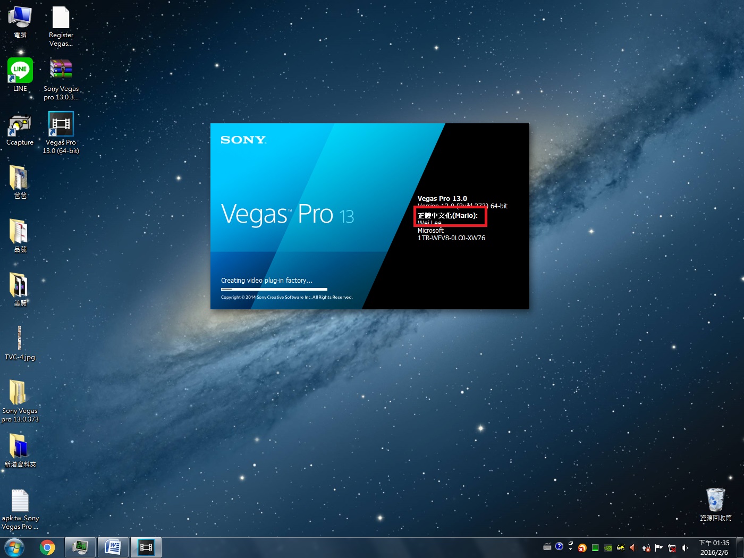Select the 爸爸 folder on desktop

tap(20, 182)
